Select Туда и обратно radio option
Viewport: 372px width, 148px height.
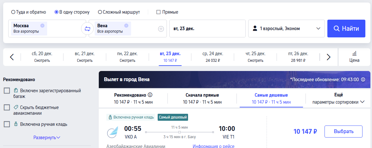(x=13, y=12)
